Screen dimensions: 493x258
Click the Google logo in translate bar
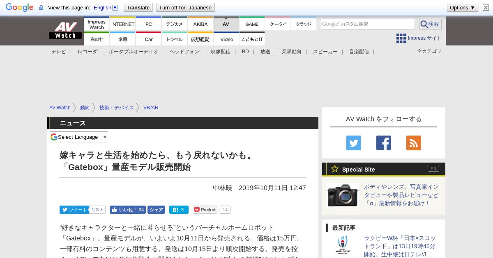click(19, 7)
